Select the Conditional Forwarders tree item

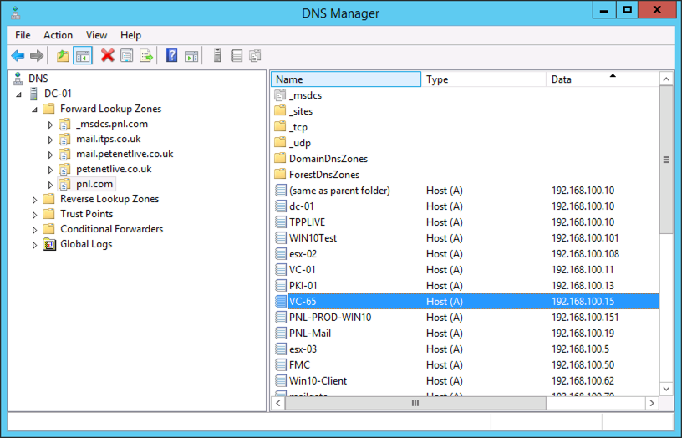pos(112,229)
